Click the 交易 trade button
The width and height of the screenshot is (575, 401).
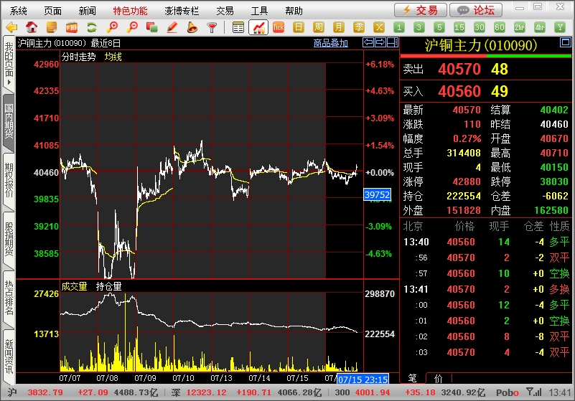click(x=421, y=10)
